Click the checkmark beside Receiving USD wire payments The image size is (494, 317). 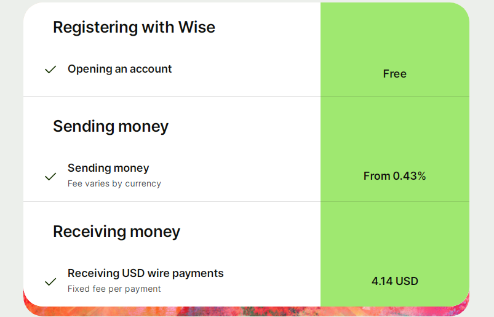tap(50, 282)
